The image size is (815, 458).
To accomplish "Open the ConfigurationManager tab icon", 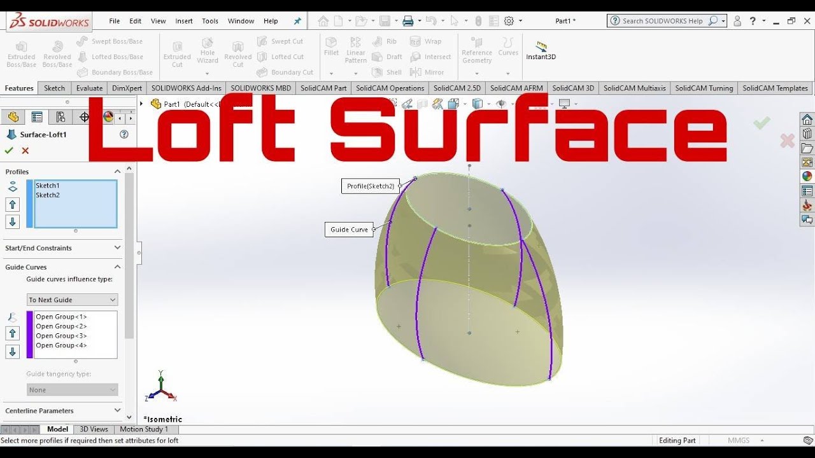I will (60, 117).
